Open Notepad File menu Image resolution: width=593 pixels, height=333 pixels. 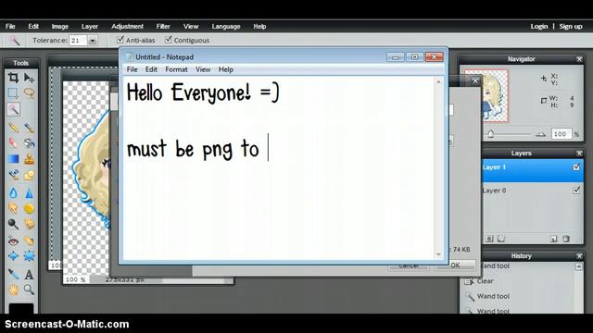[x=132, y=69]
